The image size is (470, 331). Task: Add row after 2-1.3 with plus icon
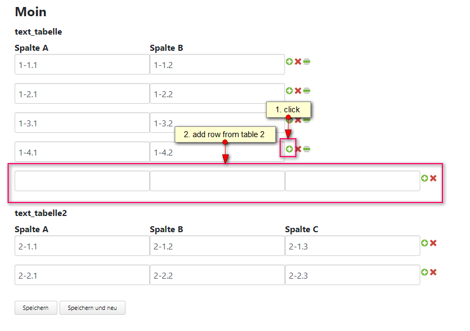[425, 243]
